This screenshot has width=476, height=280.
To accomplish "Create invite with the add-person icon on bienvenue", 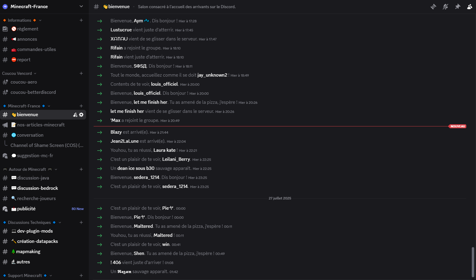I will click(75, 115).
